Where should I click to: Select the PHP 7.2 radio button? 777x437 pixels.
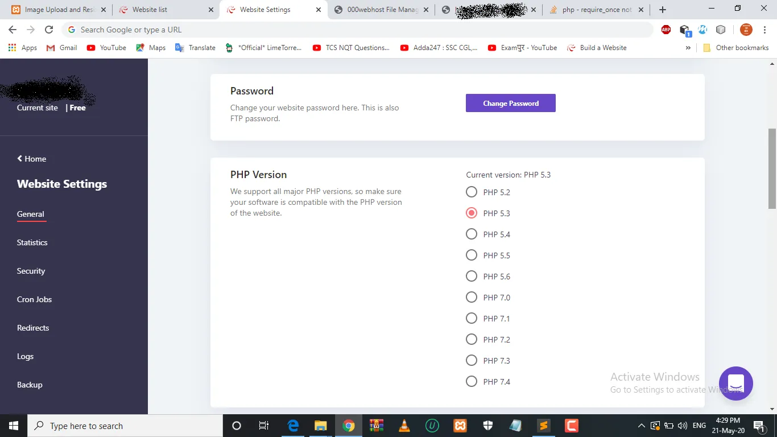(472, 339)
